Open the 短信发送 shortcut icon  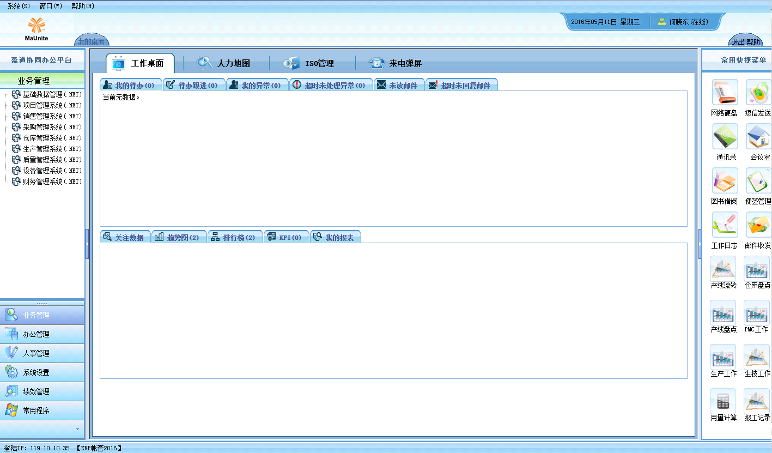pyautogui.click(x=758, y=92)
